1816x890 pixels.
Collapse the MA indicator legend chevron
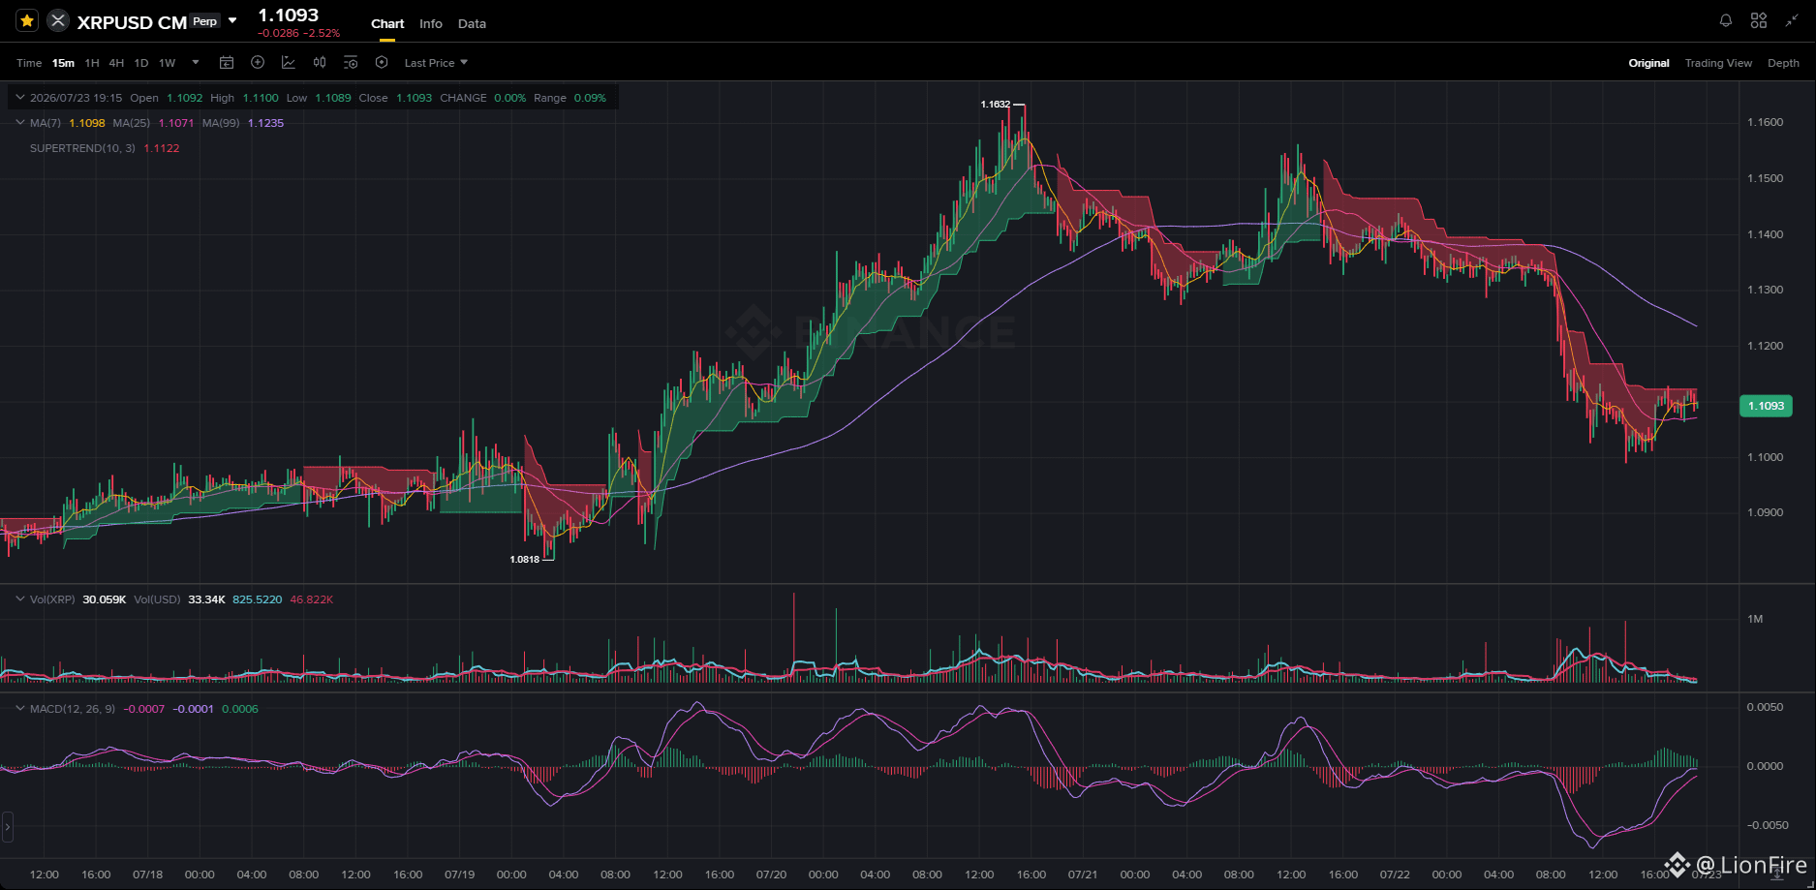19,123
